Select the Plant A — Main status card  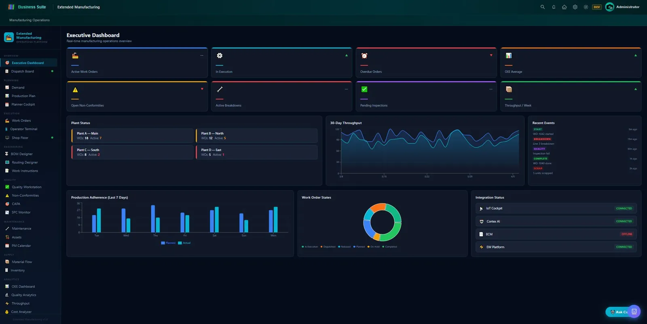[x=132, y=136]
